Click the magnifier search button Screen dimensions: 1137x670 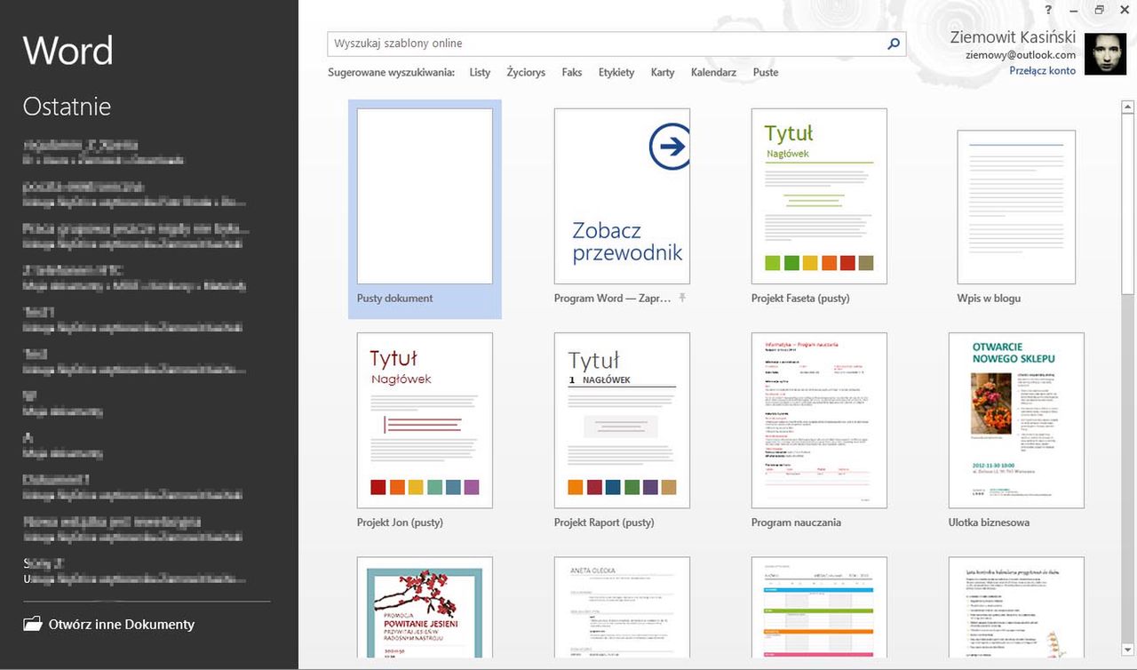(894, 44)
